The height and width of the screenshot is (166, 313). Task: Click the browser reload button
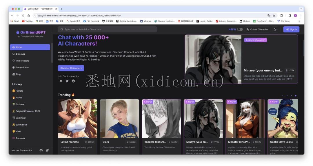tap(23, 16)
